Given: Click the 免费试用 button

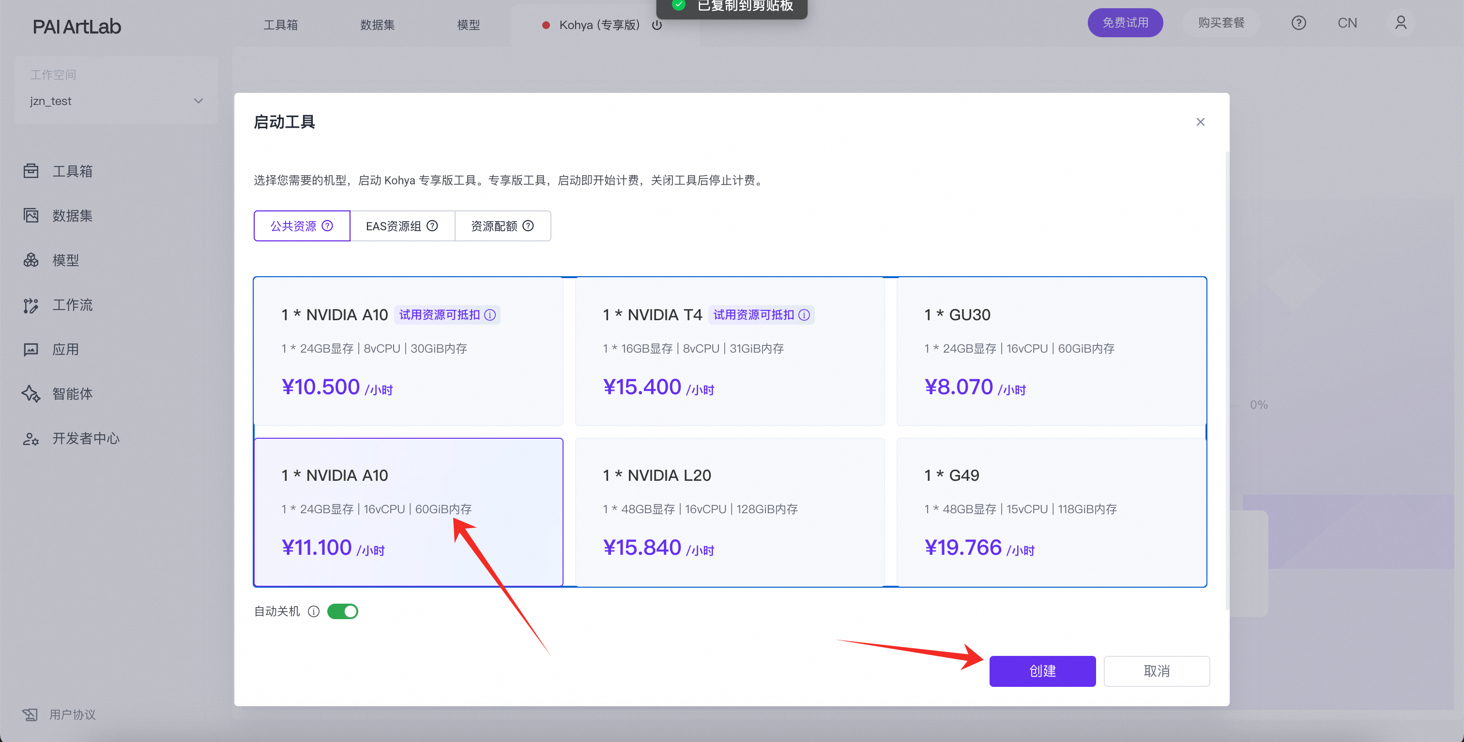Looking at the screenshot, I should 1125,23.
